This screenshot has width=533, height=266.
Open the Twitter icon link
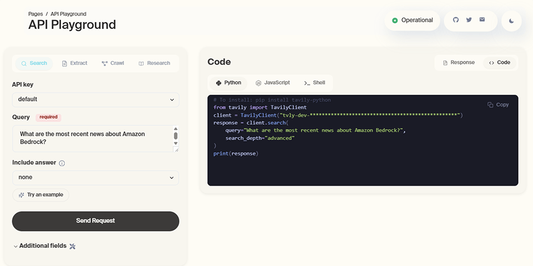pyautogui.click(x=469, y=20)
